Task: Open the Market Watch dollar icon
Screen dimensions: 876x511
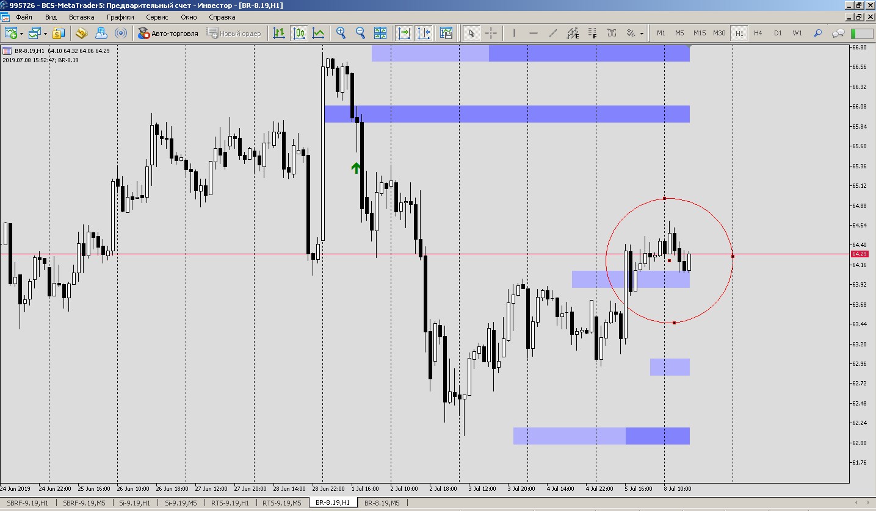Action: 59,33
